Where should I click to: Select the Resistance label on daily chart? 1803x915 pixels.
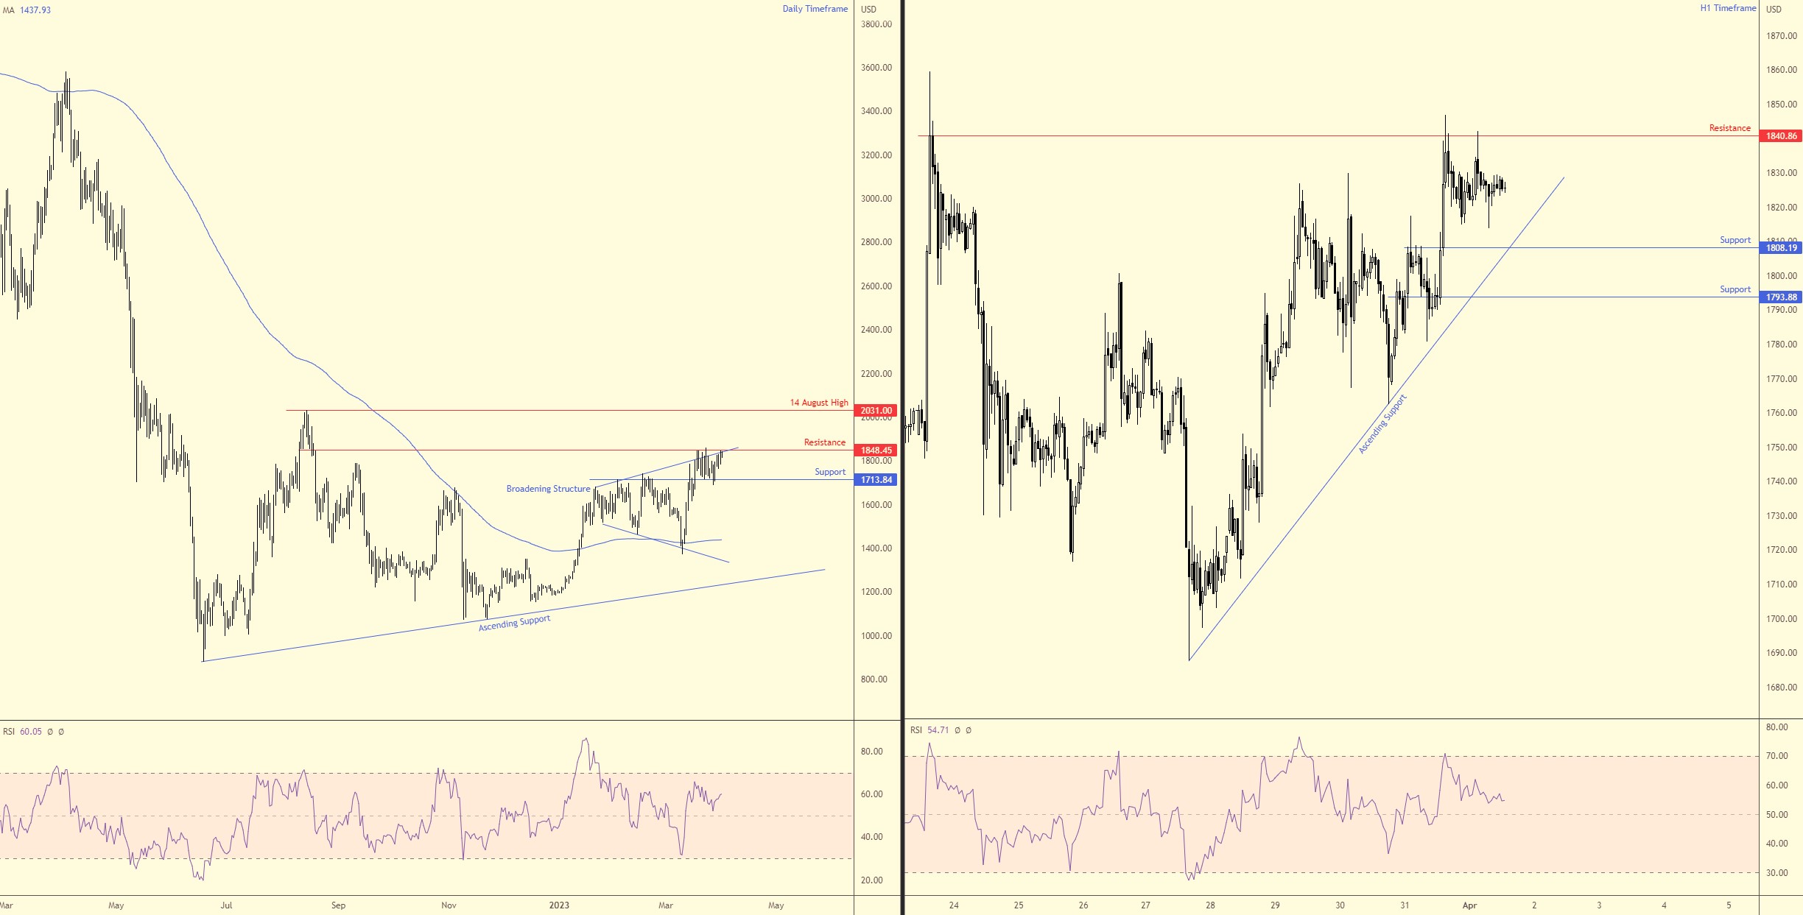pyautogui.click(x=824, y=442)
